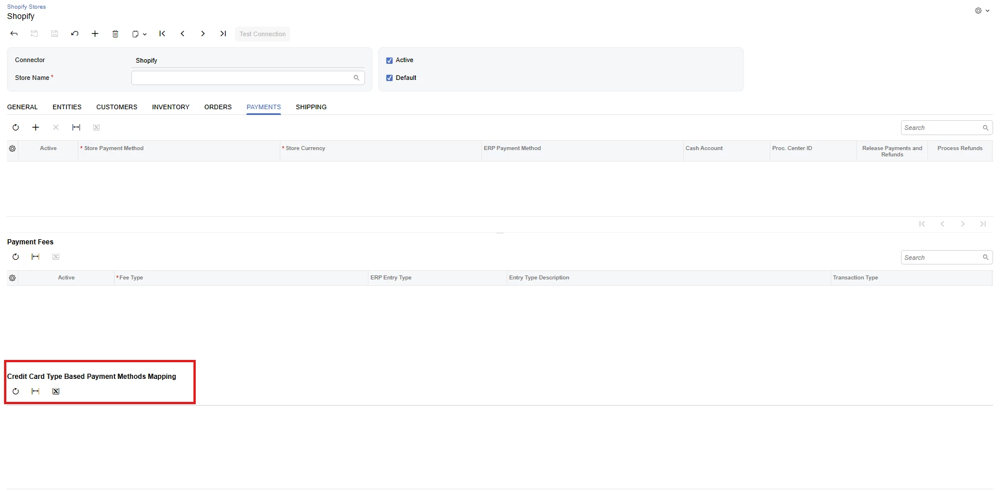Add a row to payment methods grid
The height and width of the screenshot is (491, 1000).
point(36,128)
